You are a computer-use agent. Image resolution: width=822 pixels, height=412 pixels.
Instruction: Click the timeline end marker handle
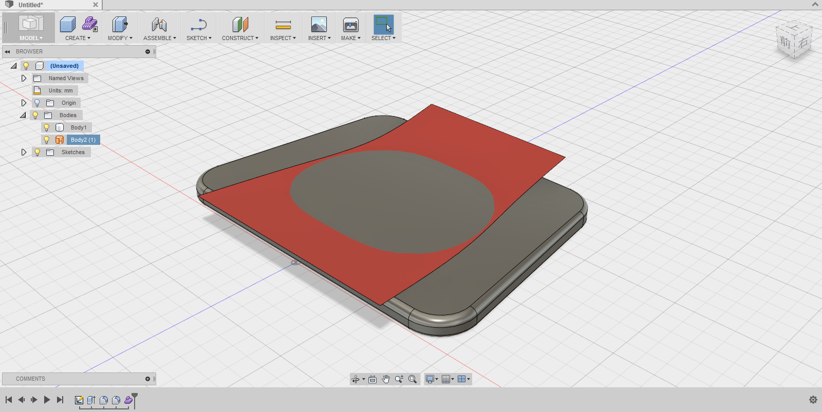pos(135,396)
